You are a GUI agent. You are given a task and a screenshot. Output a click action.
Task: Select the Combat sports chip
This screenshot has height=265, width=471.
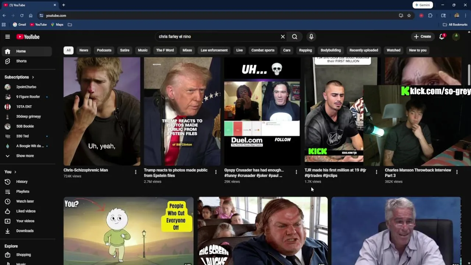pyautogui.click(x=263, y=50)
